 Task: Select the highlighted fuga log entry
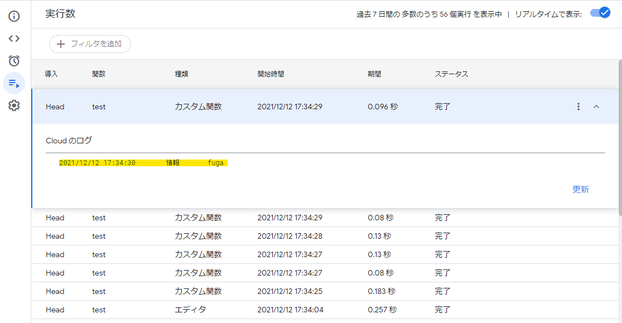click(x=143, y=163)
